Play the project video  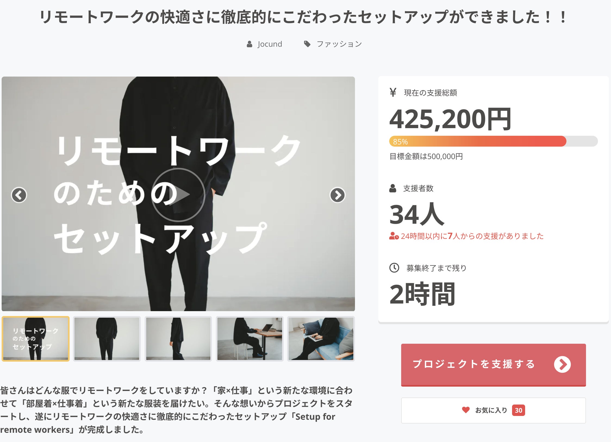178,194
